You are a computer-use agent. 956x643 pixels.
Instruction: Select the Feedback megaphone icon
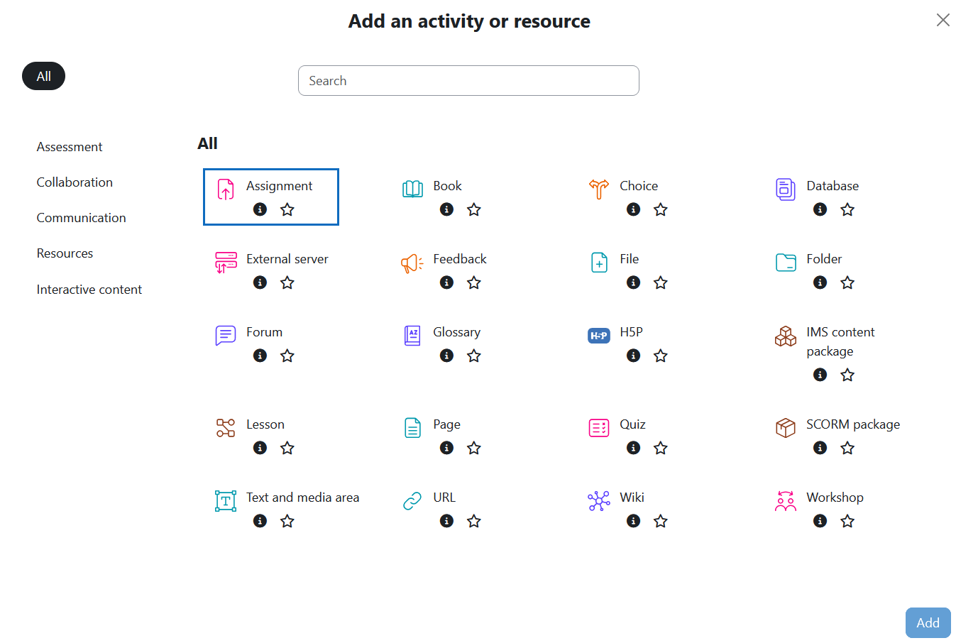[x=412, y=263]
